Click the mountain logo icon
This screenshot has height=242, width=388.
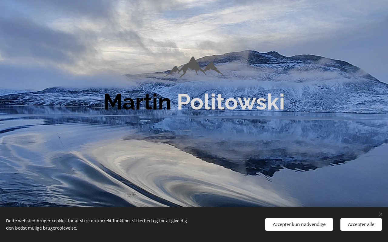tap(194, 67)
